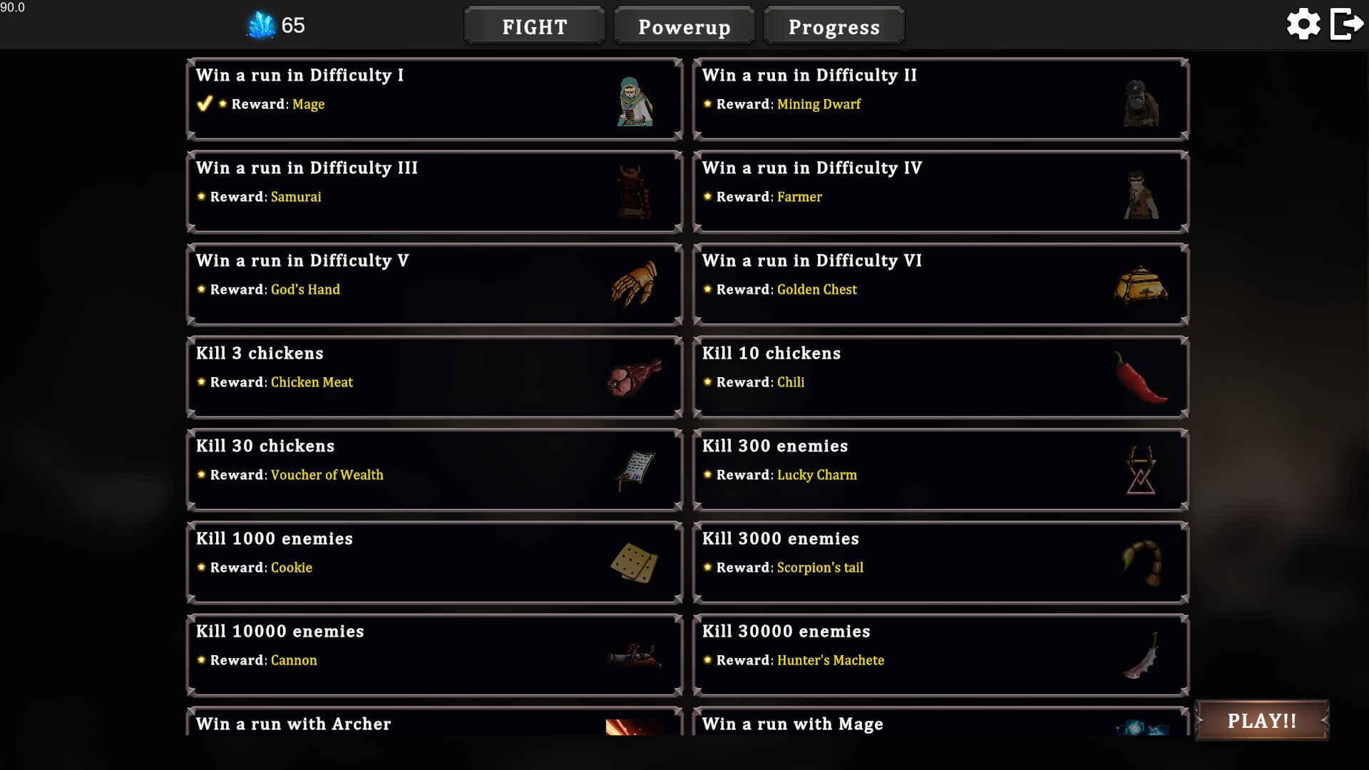This screenshot has height=770, width=1369.
Task: Open the settings gear icon
Action: coord(1303,25)
